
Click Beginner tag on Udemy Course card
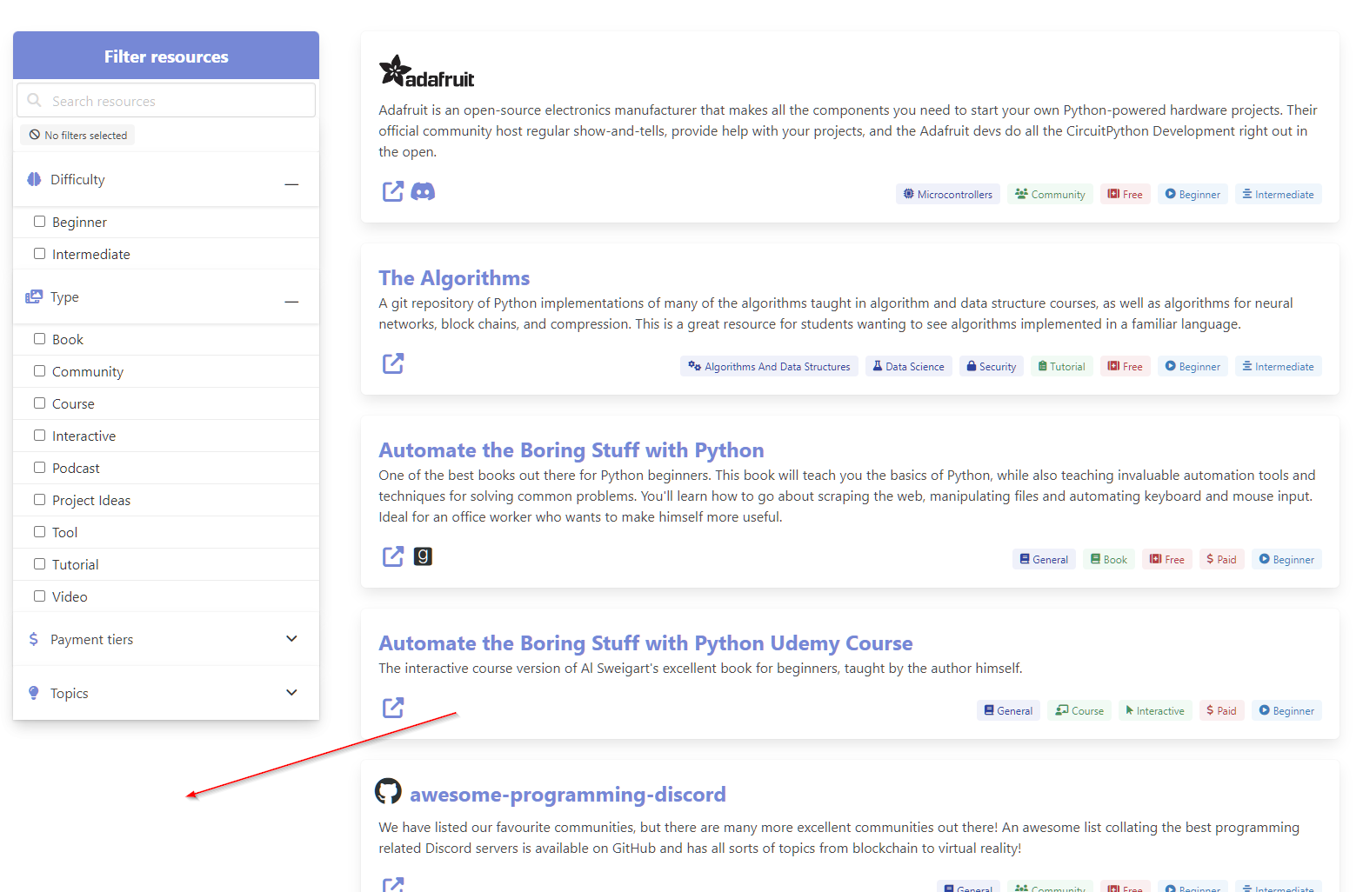[1286, 710]
